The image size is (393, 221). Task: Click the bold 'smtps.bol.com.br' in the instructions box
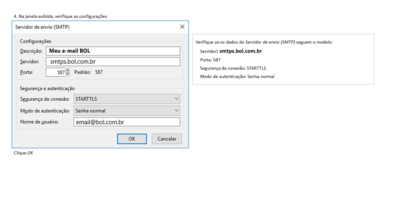pos(241,51)
